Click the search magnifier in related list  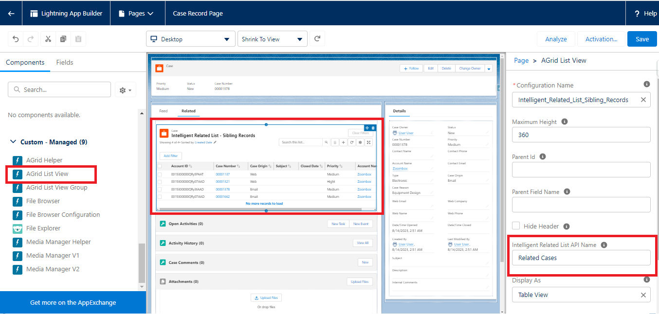pyautogui.click(x=326, y=142)
